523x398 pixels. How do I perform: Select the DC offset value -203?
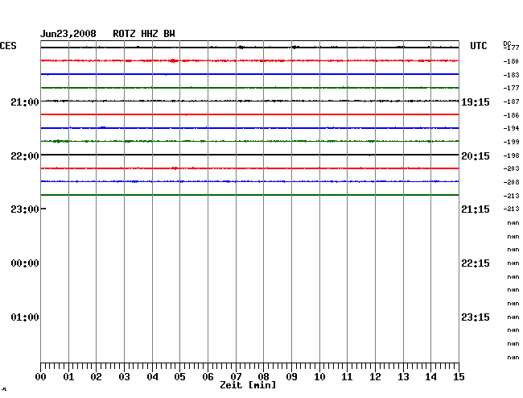[x=511, y=168]
